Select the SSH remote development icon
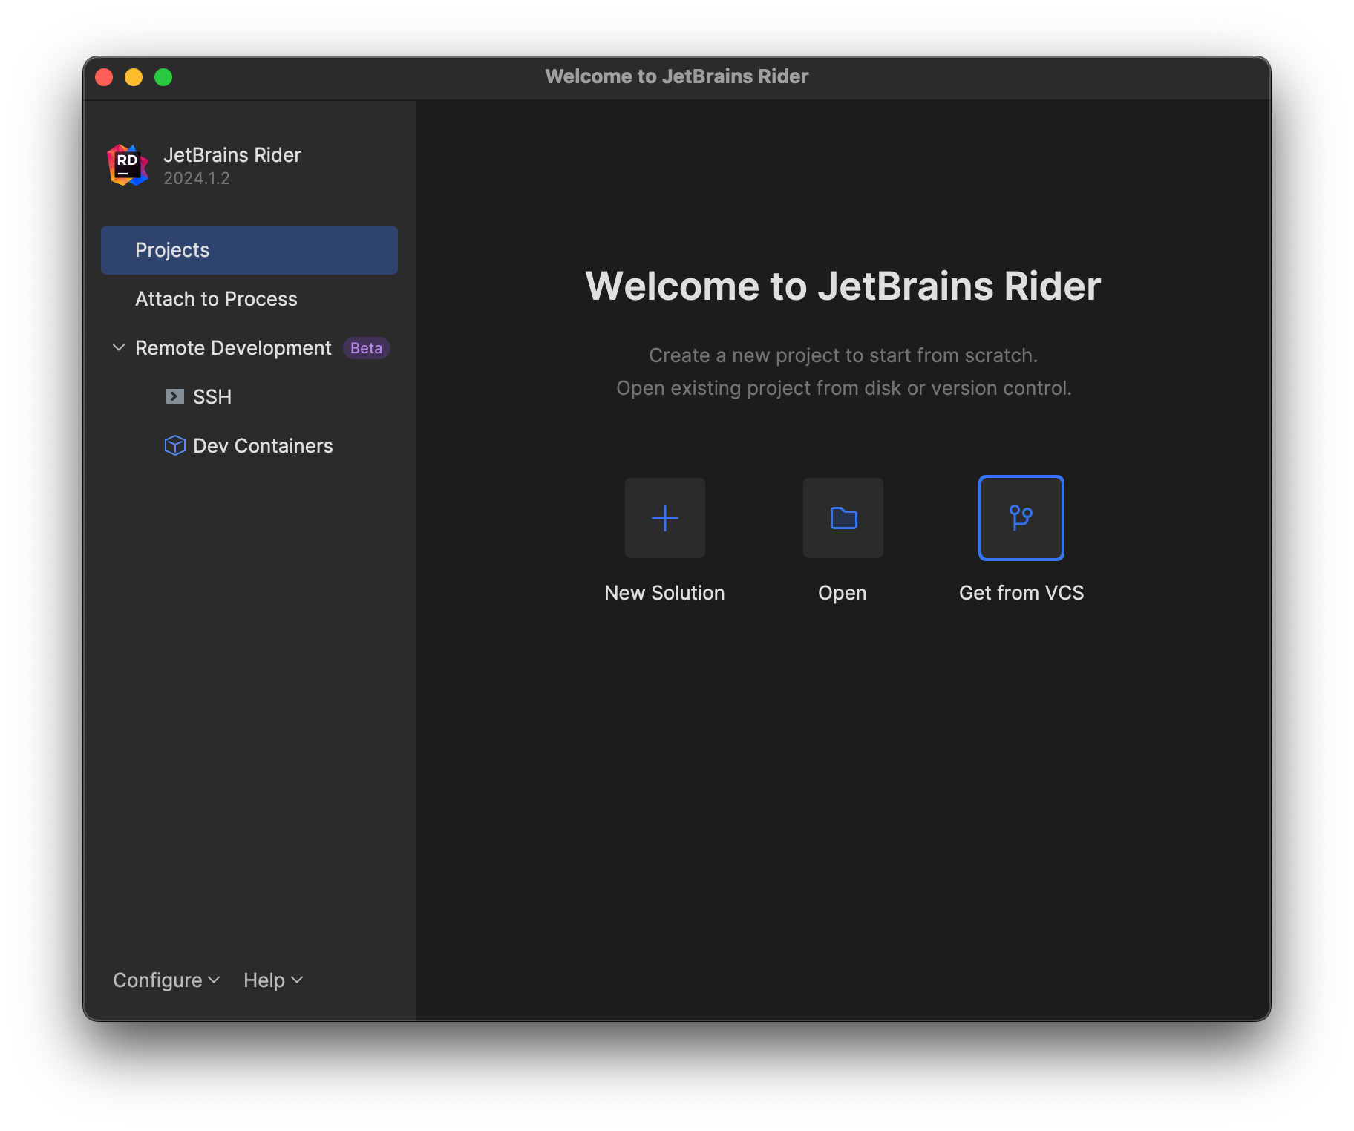The image size is (1354, 1131). pyautogui.click(x=174, y=396)
